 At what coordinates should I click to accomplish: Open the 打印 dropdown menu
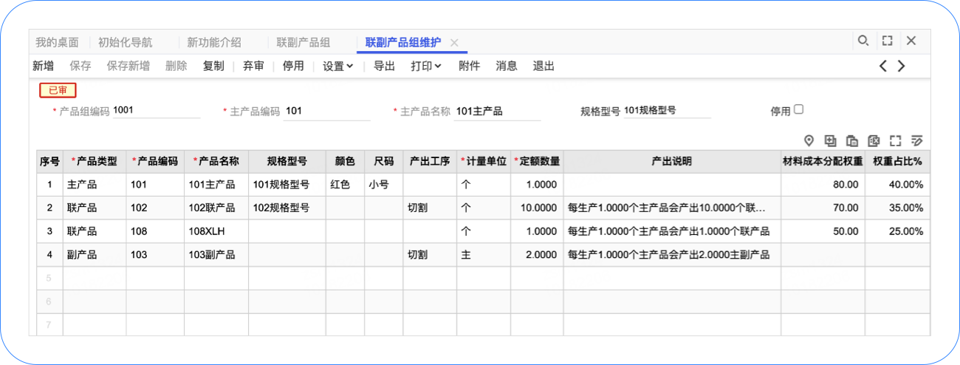(426, 66)
